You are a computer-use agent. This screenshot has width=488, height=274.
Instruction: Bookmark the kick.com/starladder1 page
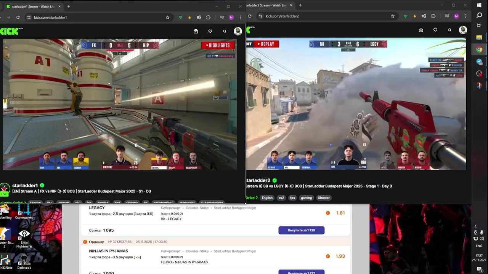[x=167, y=17]
